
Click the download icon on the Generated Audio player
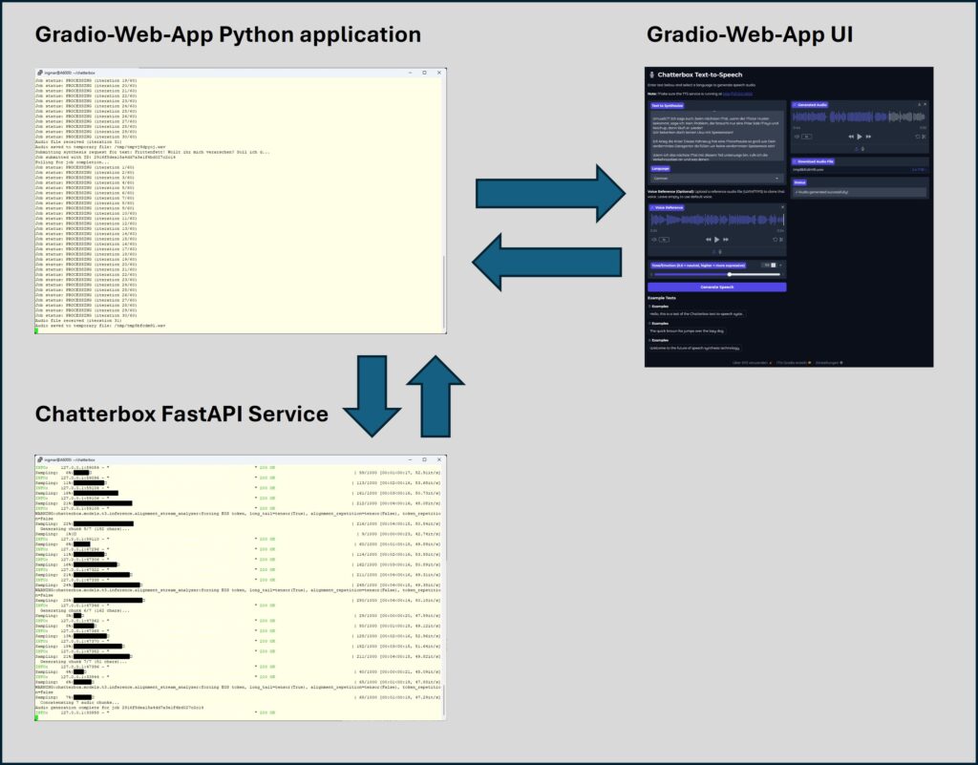919,104
